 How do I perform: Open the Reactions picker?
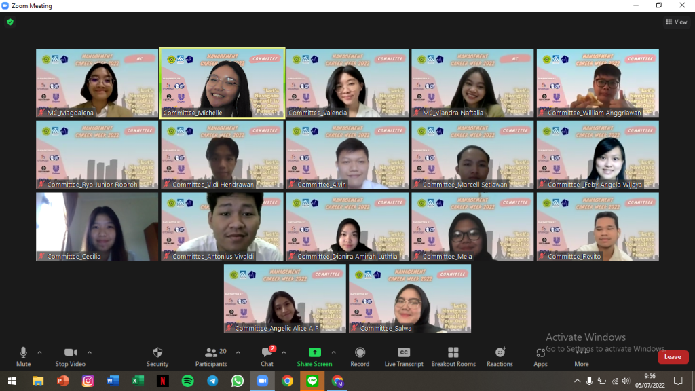click(500, 356)
